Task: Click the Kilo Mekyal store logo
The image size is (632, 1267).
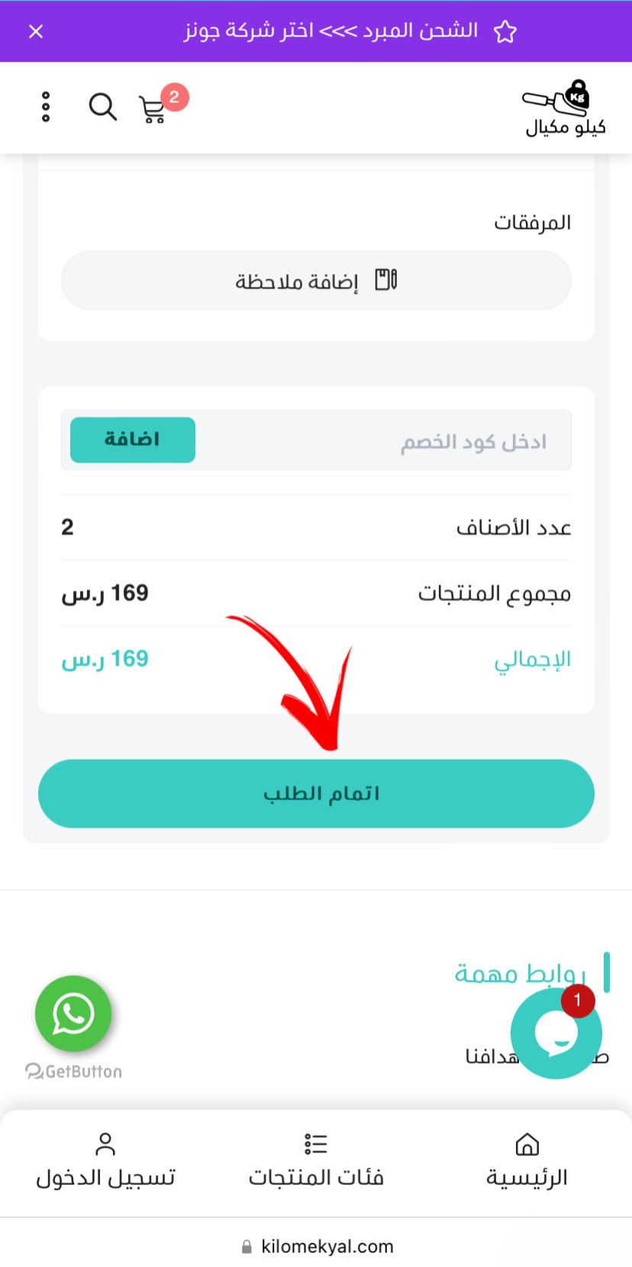Action: pos(565,108)
